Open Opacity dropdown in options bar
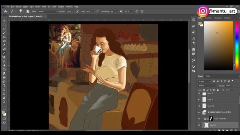Image resolution: width=240 pixels, height=135 pixels. [x=73, y=12]
